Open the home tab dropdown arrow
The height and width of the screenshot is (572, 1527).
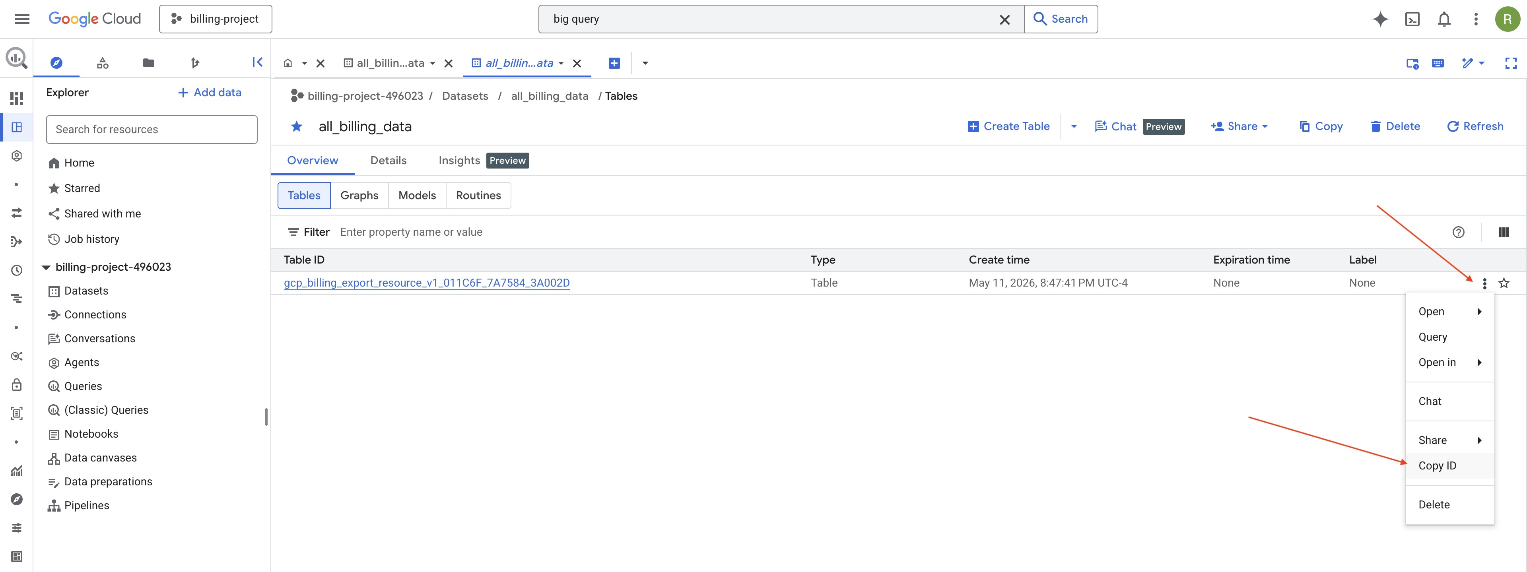pyautogui.click(x=304, y=64)
